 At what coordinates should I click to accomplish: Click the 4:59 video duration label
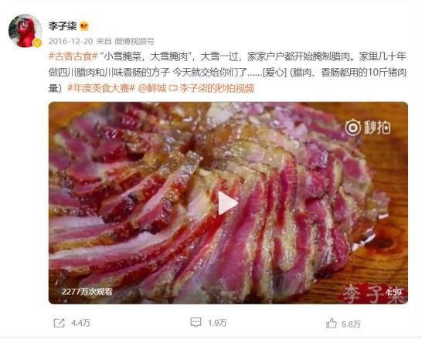[x=393, y=292]
